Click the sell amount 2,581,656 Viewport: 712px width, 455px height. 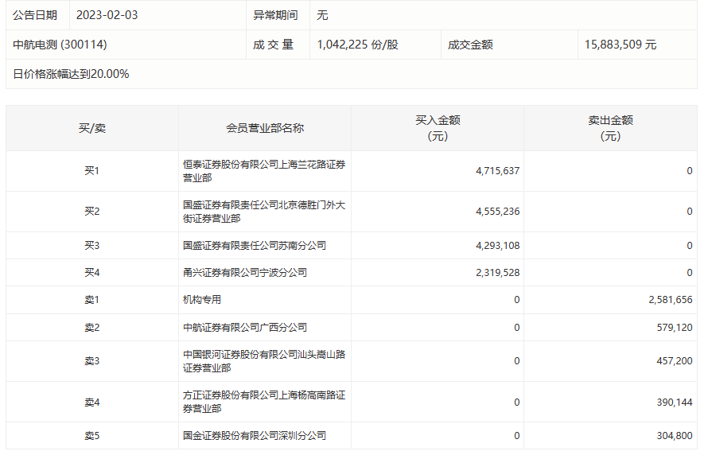coord(670,300)
